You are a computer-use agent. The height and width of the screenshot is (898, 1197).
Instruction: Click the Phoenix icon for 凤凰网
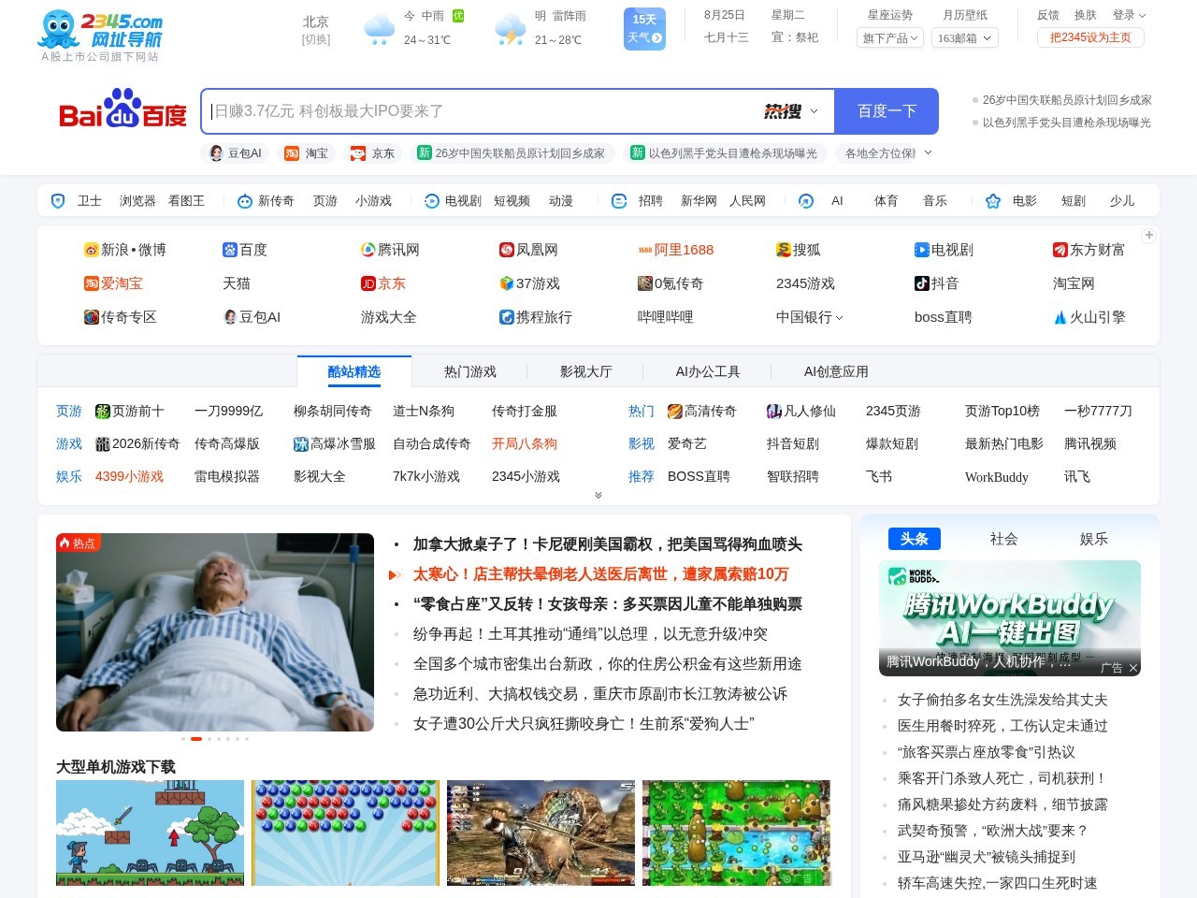507,250
